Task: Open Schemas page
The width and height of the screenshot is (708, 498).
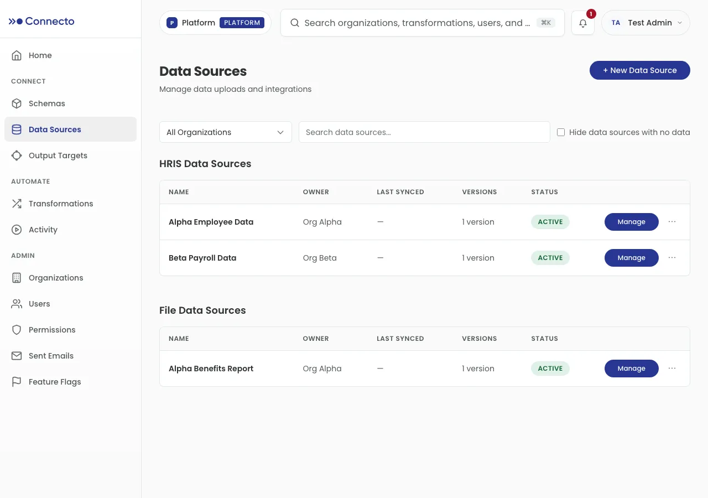Action: click(x=70, y=103)
